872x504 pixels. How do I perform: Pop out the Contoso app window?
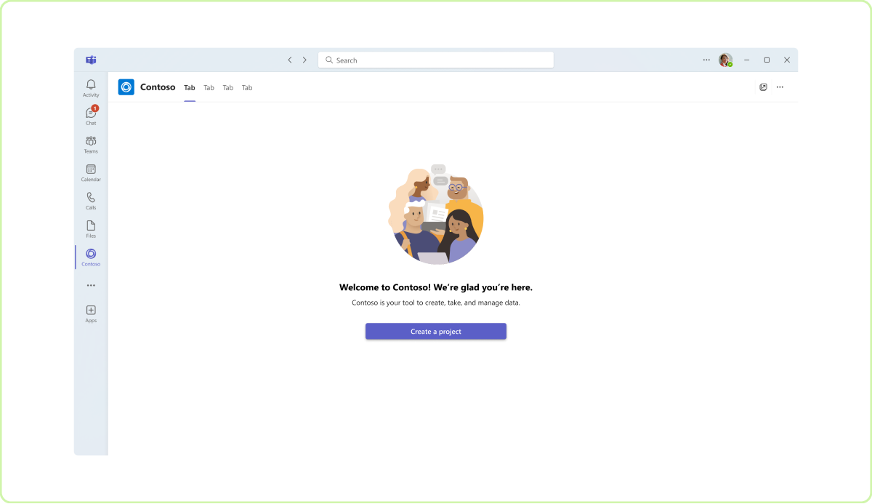click(763, 87)
